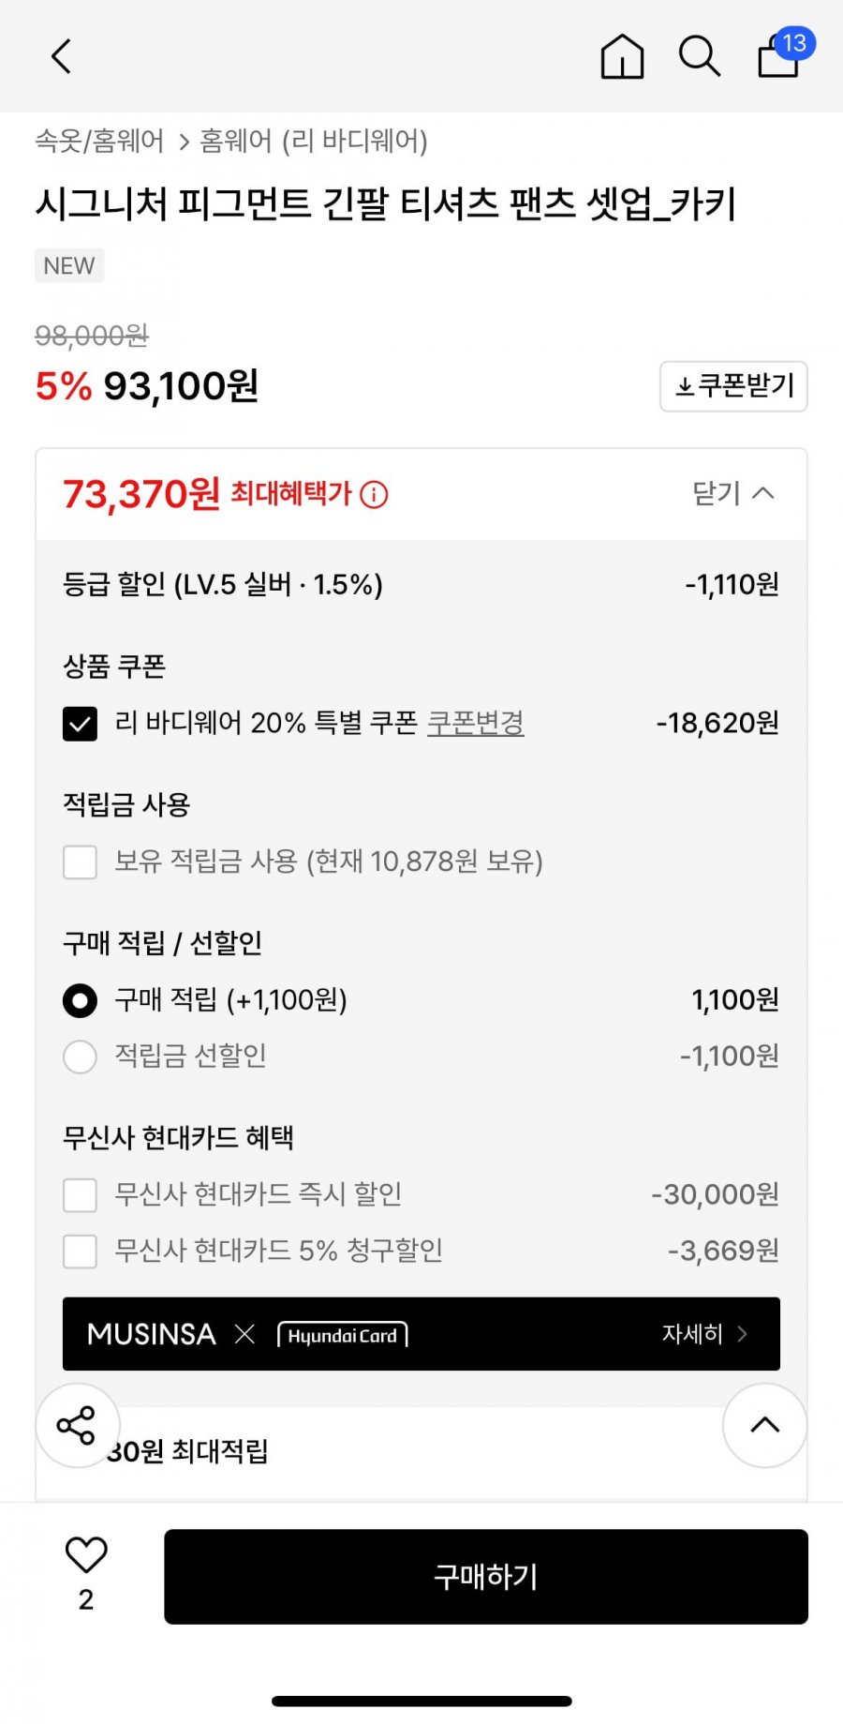Like the product with heart icon
Image resolution: width=843 pixels, height=1724 pixels.
tap(86, 1555)
